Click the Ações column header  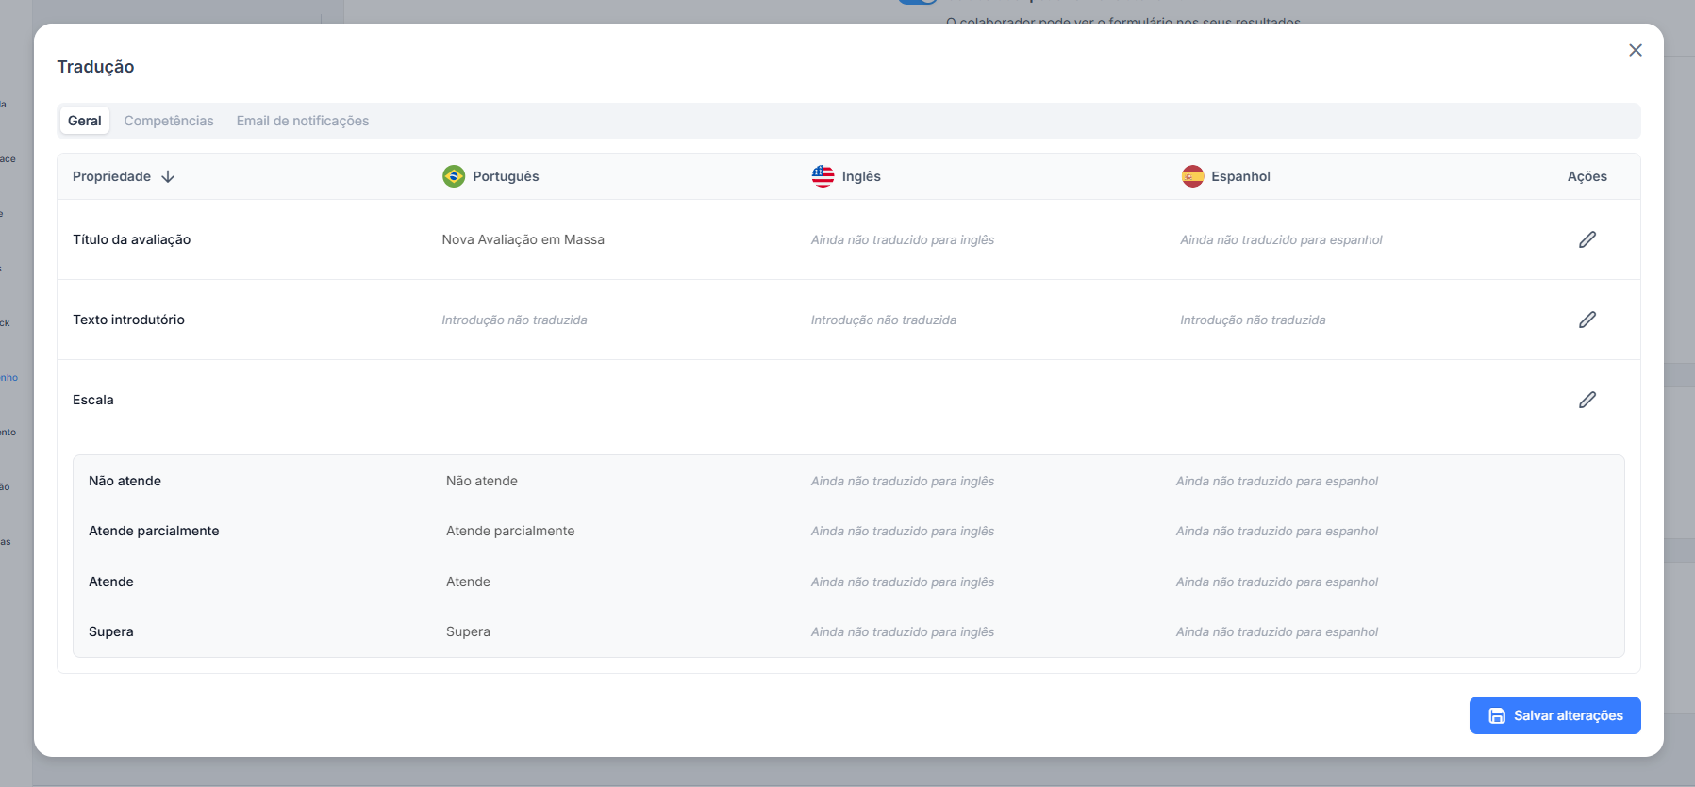[1587, 176]
